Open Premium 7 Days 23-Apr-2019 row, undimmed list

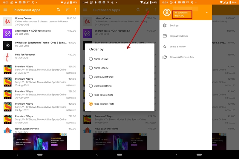click(40, 107)
